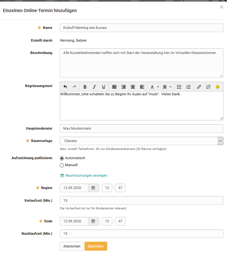227x257 pixels.
Task: Insert a bulleted list in the greeting text
Action: tap(179, 87)
